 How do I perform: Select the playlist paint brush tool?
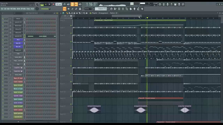tap(69, 13)
